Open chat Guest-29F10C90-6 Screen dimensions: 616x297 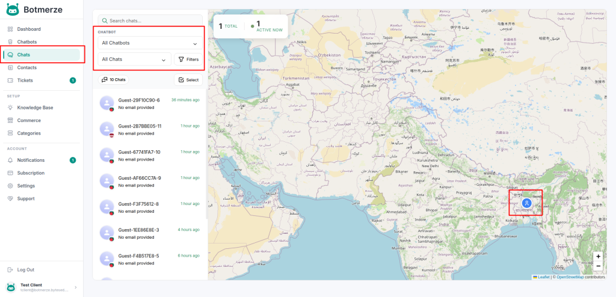(x=150, y=103)
